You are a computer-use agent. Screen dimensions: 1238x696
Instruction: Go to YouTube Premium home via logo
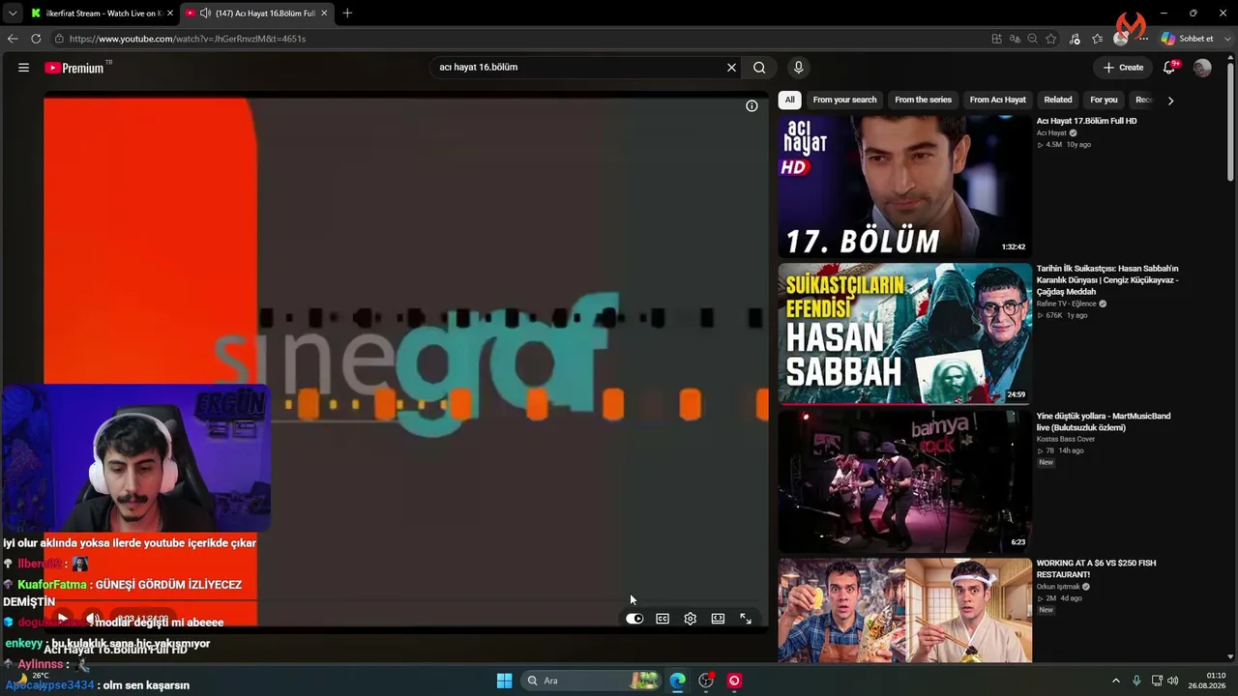74,68
